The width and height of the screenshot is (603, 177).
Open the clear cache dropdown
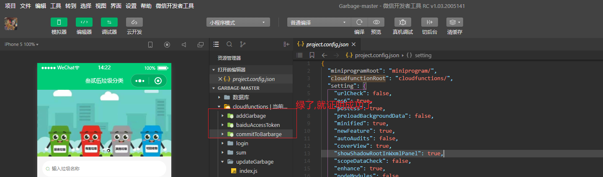point(454,23)
